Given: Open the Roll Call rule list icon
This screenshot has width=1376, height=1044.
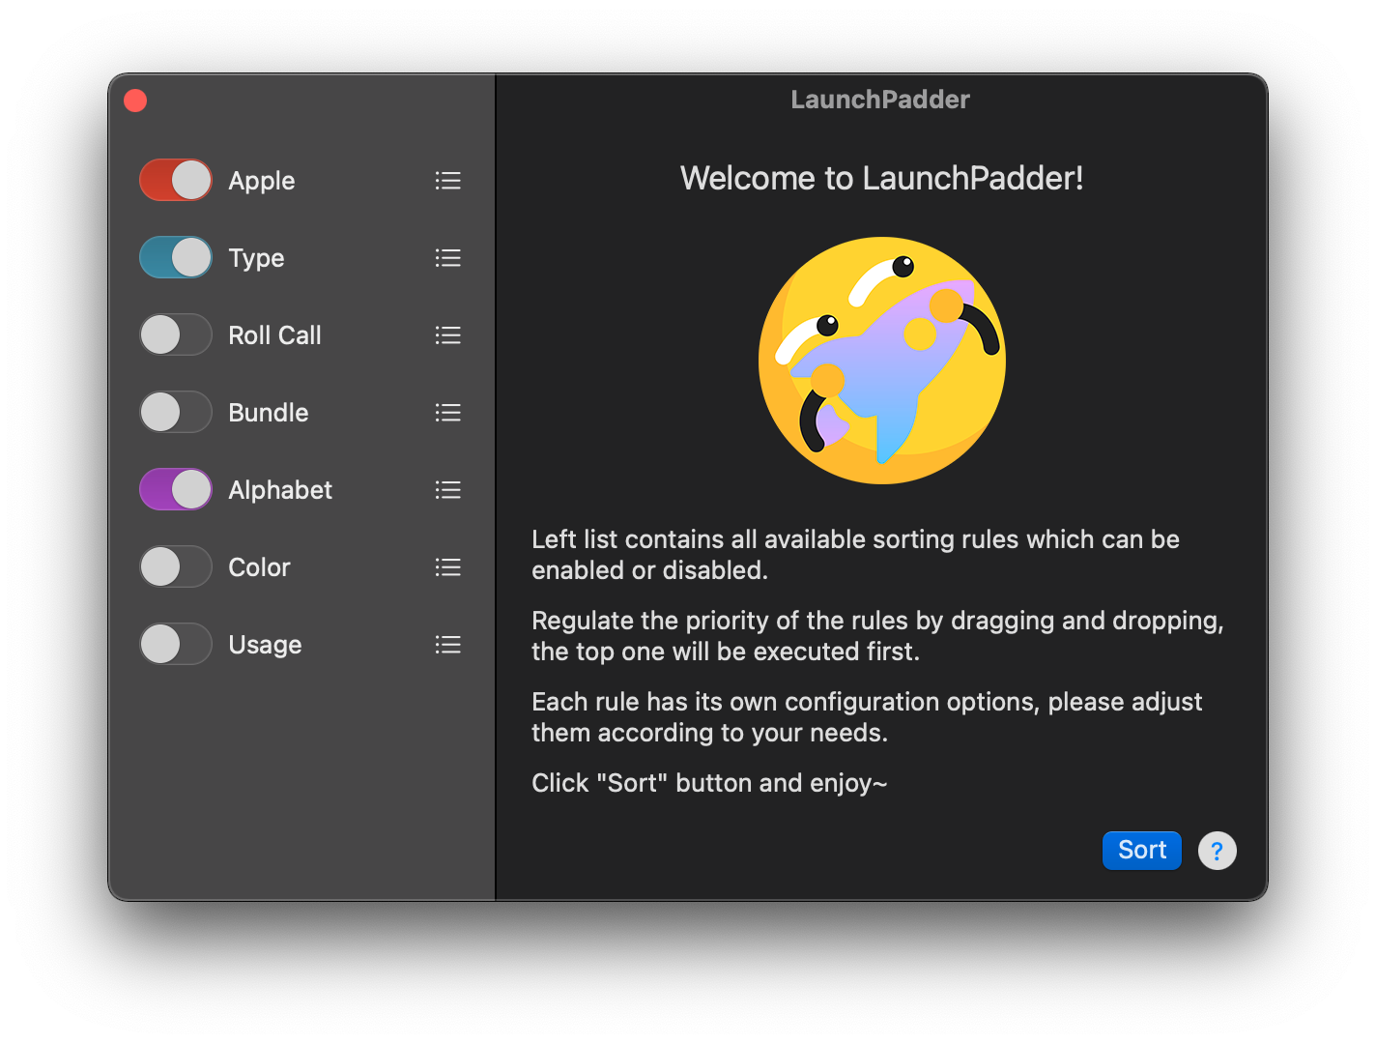Looking at the screenshot, I should tap(447, 335).
